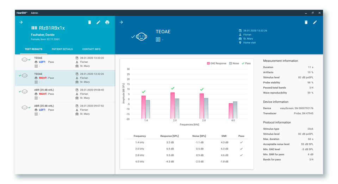Edit patient with pencil icon beside print

click(98, 22)
